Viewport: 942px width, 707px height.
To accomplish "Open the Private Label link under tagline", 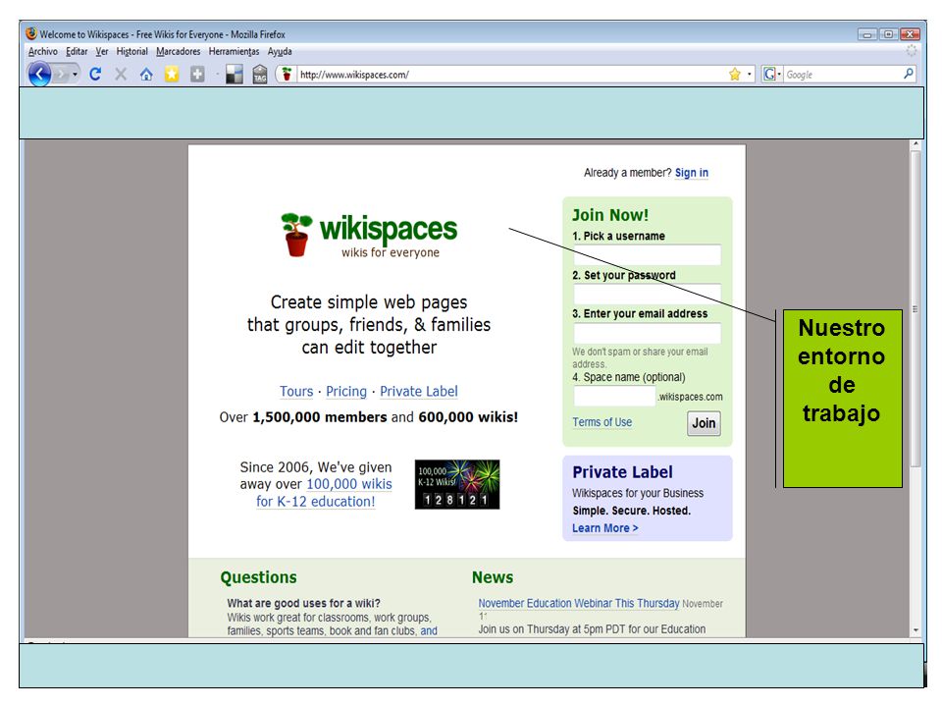I will [x=419, y=392].
